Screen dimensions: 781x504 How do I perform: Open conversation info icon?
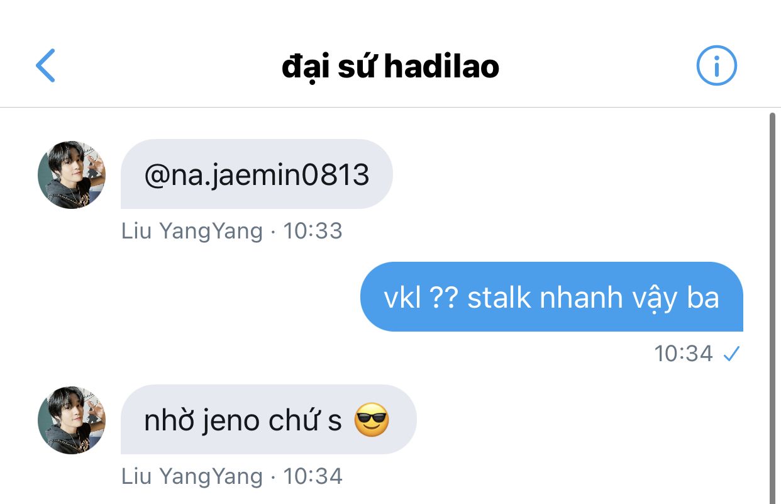coord(716,65)
